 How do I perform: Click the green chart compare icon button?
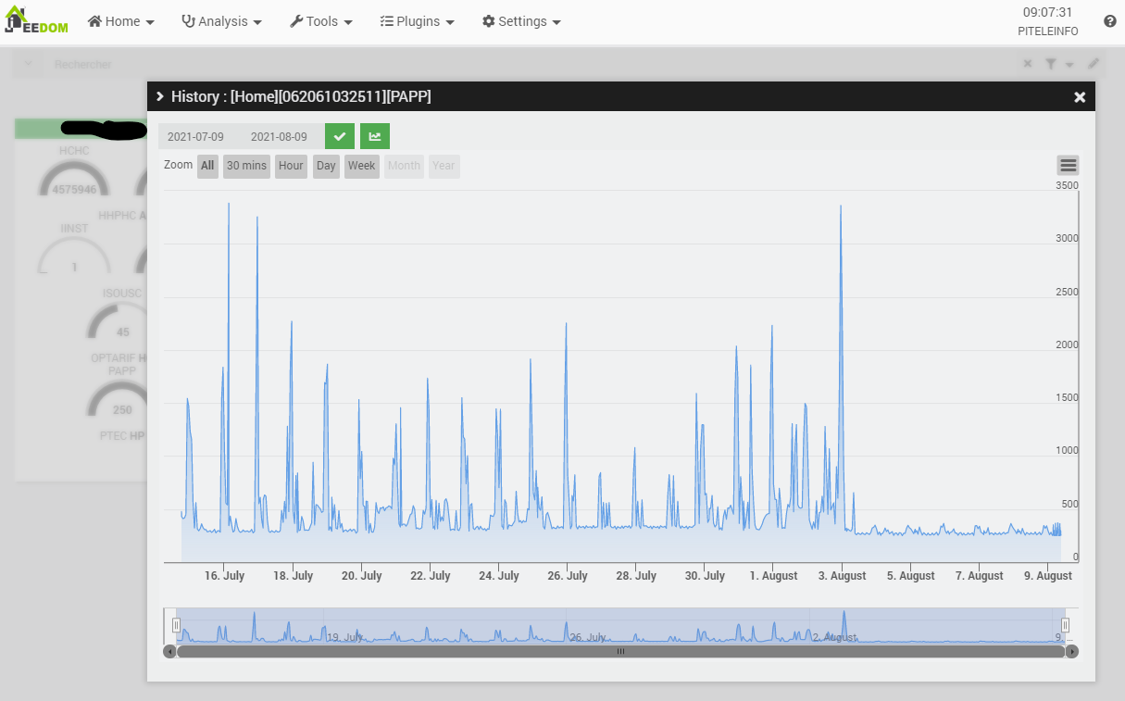(375, 136)
